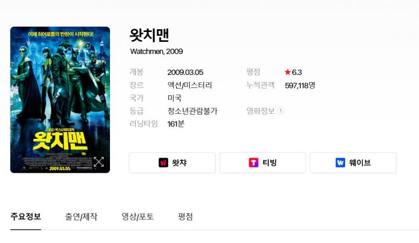Viewport: 419px width, 243px height.
Task: Open the 웨이브 streaming button
Action: click(353, 162)
